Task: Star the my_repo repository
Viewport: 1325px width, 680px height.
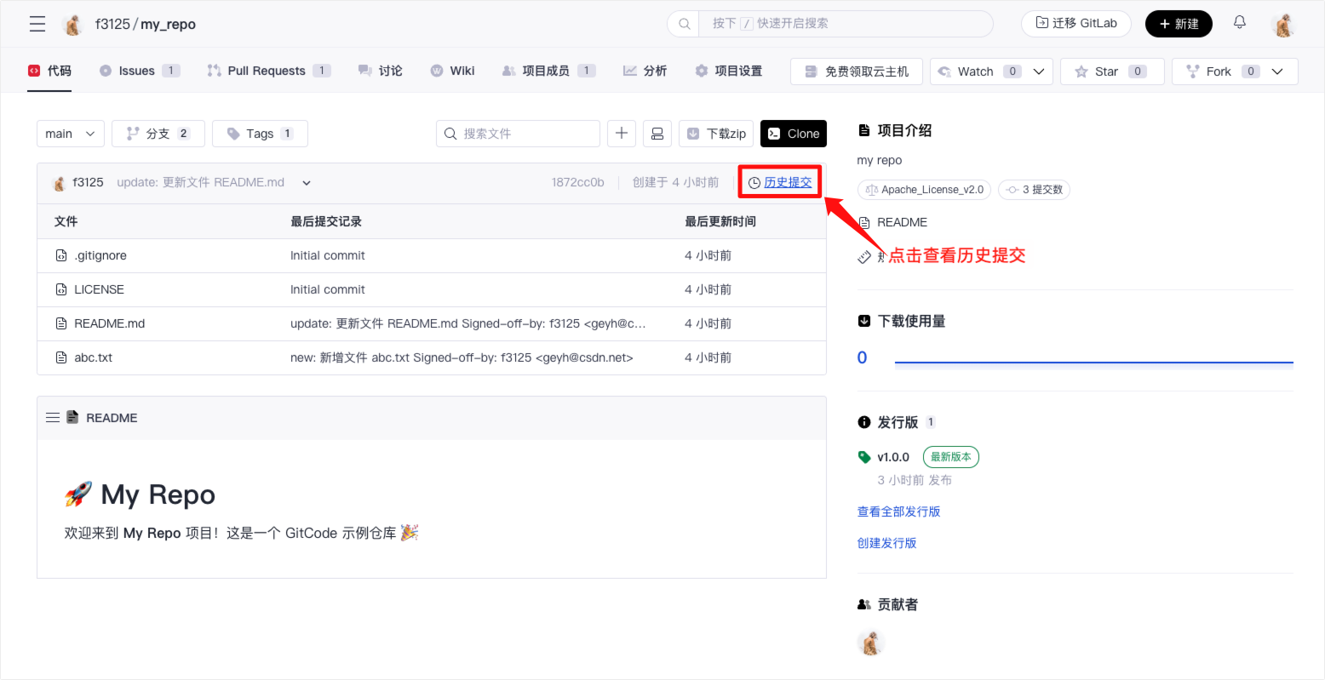Action: [x=1111, y=71]
